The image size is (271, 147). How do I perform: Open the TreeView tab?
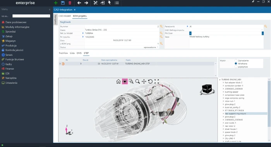coord(63,53)
